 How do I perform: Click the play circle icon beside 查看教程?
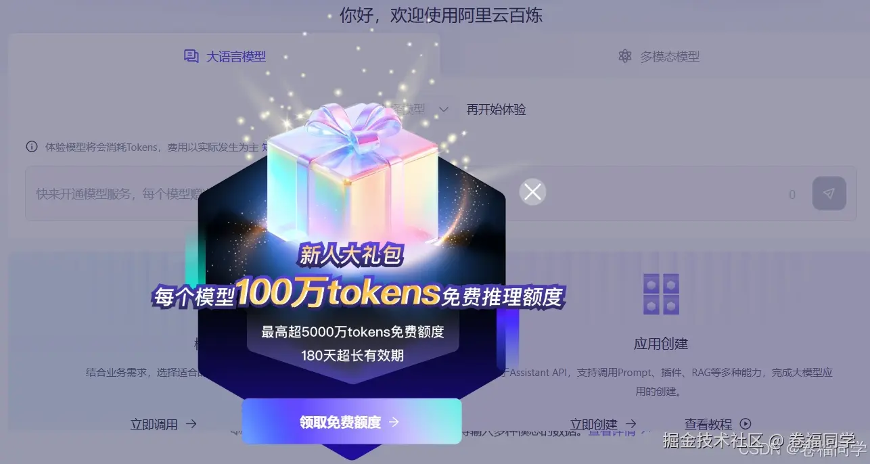coord(746,424)
